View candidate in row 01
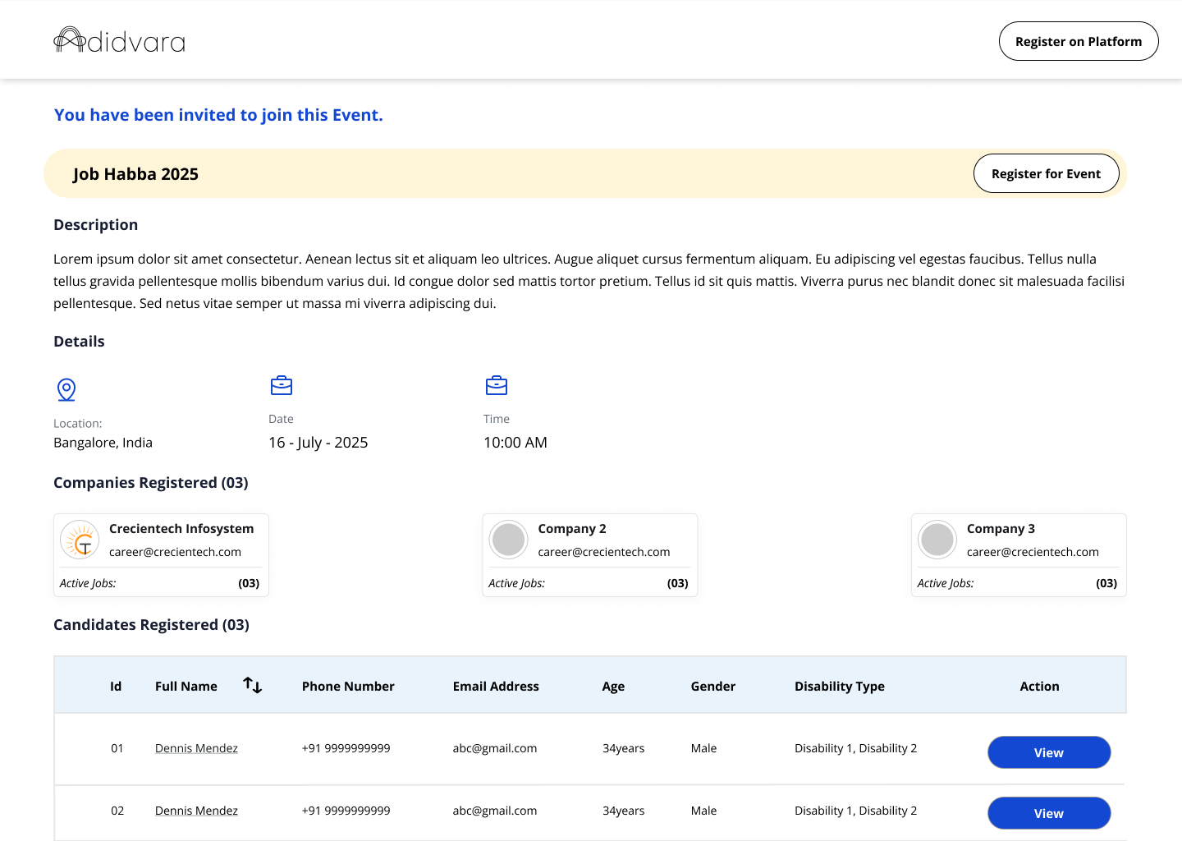Viewport: 1182px width, 841px height. coord(1049,752)
